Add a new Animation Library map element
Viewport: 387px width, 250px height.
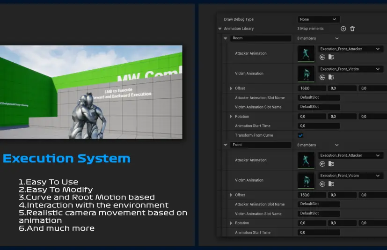pos(343,29)
